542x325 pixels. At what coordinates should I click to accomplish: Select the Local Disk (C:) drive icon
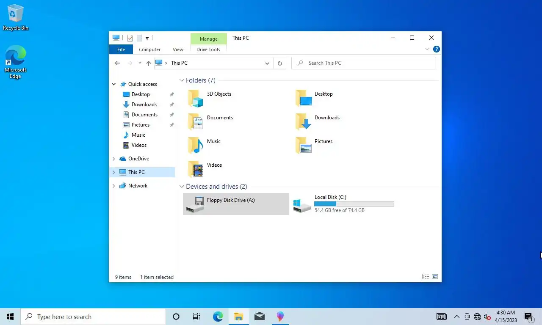coord(302,206)
